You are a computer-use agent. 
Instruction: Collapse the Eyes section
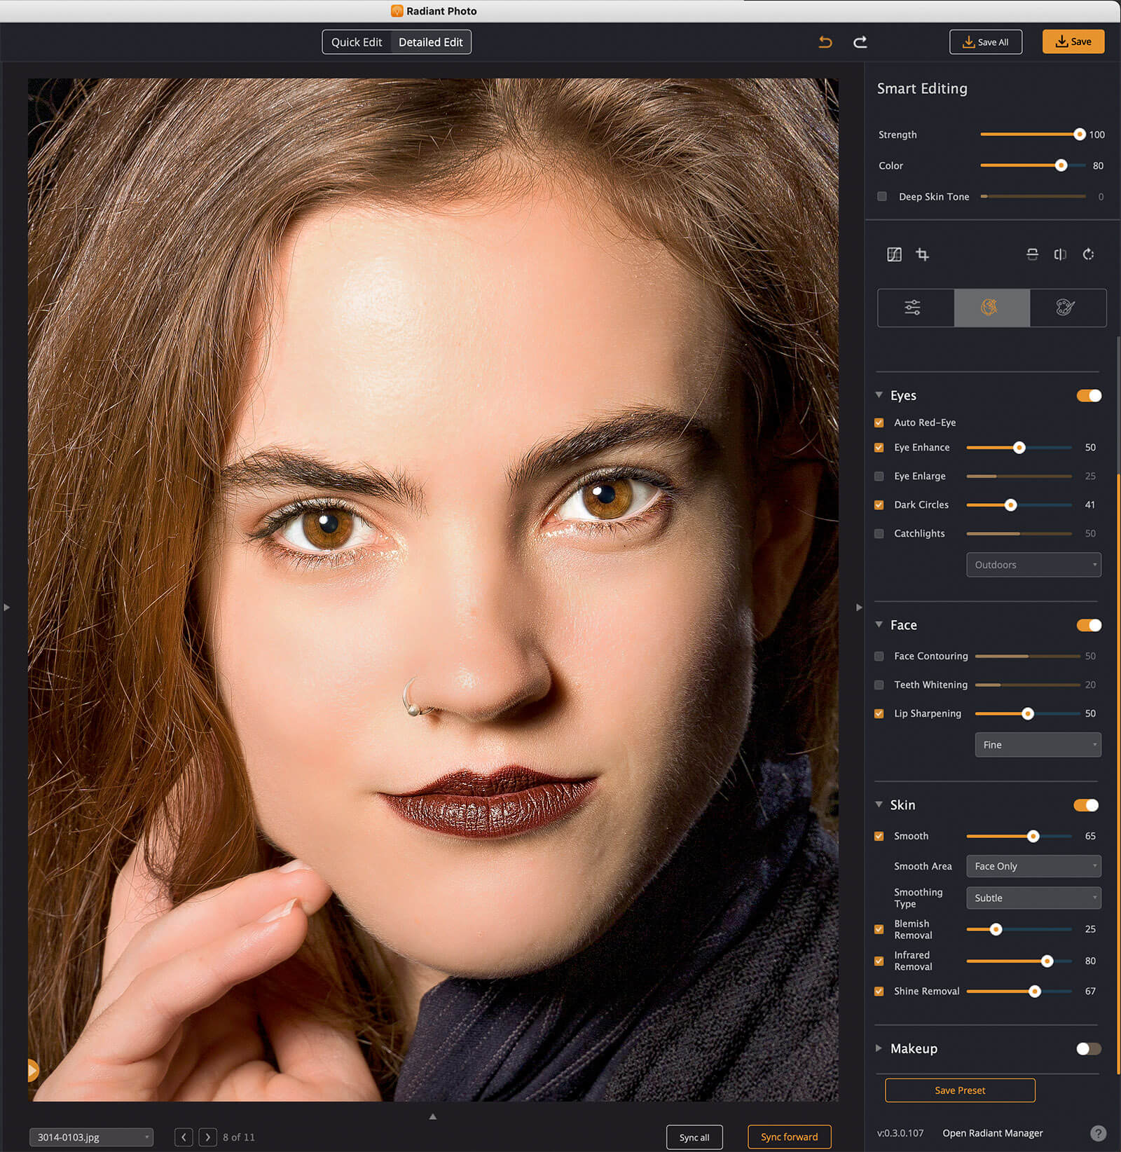pos(879,395)
